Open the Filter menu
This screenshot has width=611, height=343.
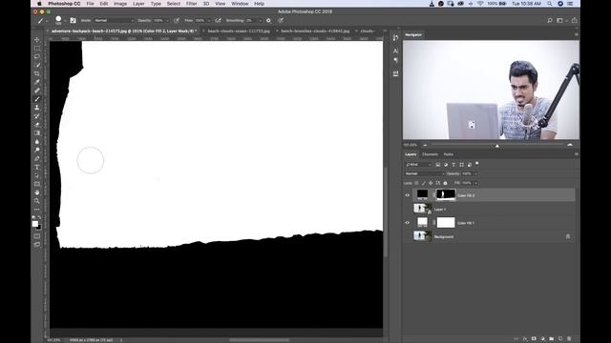(191, 4)
